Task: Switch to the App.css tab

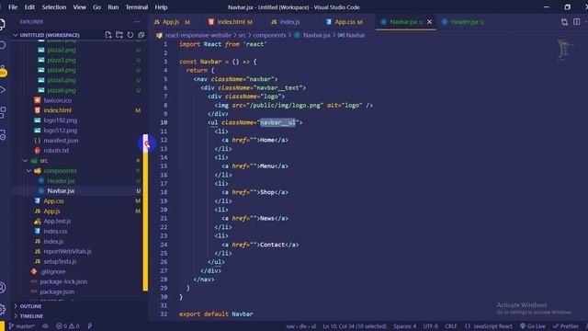Action: [345, 22]
